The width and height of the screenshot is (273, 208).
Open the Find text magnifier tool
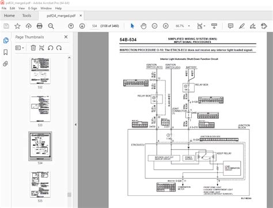pos(51,26)
